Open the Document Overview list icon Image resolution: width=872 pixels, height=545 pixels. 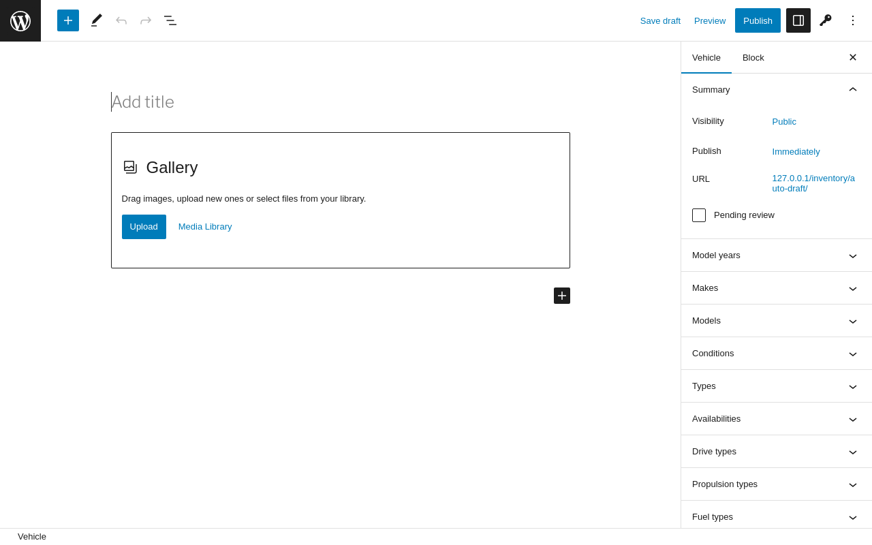170,20
